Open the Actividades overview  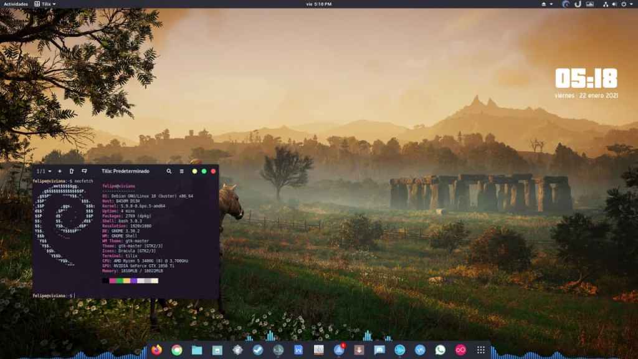16,4
